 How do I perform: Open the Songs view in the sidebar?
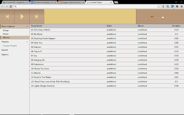coord(6,30)
